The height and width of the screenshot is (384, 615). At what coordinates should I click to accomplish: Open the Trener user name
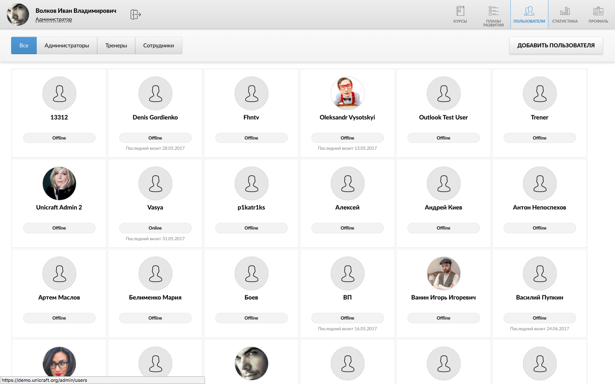pos(540,117)
